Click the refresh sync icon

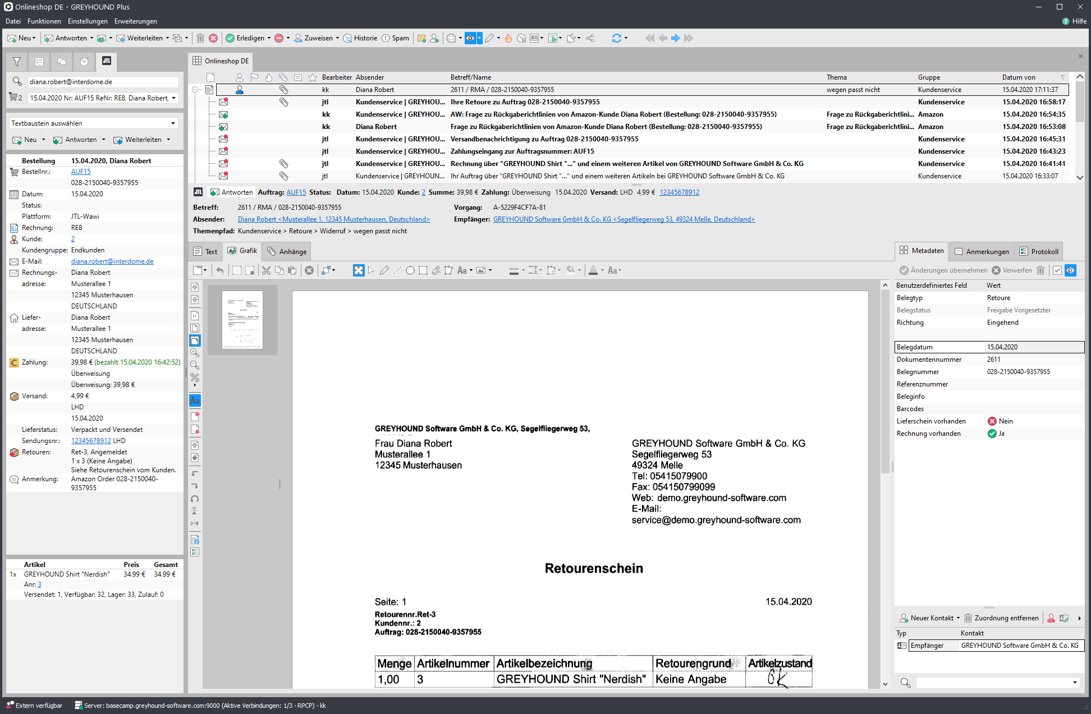616,38
